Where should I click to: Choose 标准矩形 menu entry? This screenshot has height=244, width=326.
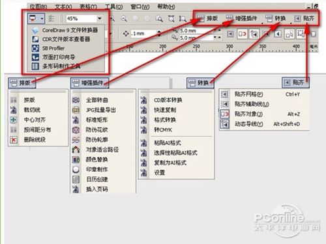coord(103,120)
